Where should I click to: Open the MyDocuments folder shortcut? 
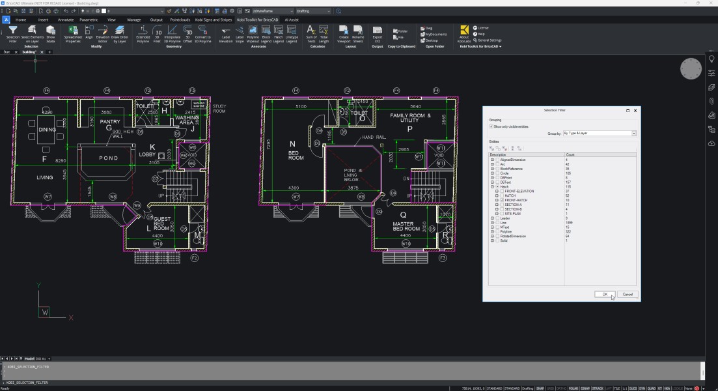point(434,35)
